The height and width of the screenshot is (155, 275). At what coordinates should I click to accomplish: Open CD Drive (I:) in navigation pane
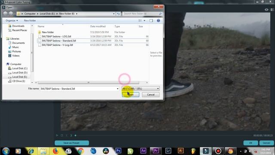(x=18, y=81)
